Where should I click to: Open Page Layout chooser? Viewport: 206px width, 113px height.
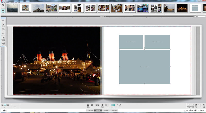[97, 106]
